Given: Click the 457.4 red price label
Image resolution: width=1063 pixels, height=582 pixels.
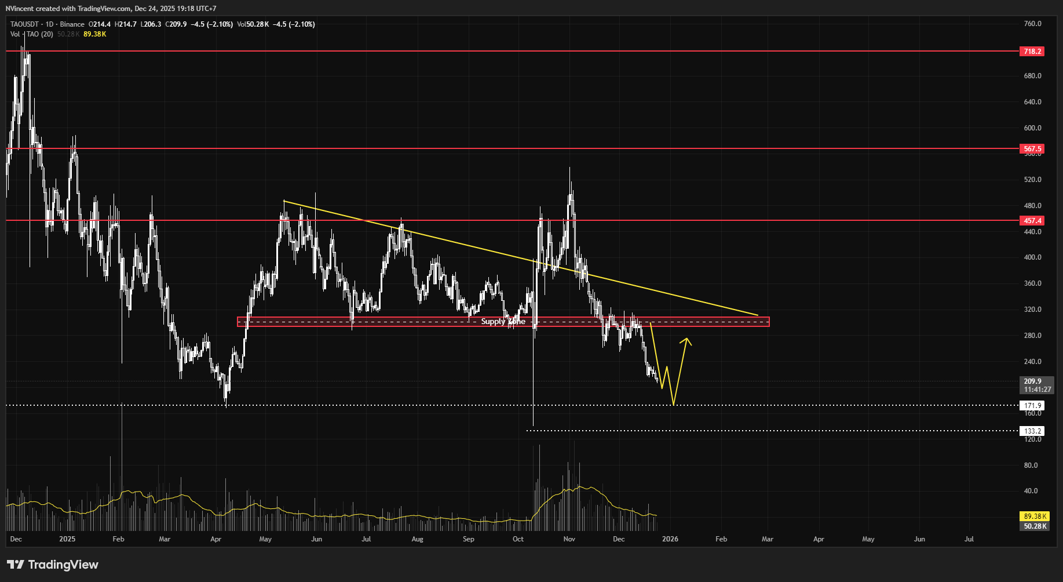Looking at the screenshot, I should pos(1032,221).
